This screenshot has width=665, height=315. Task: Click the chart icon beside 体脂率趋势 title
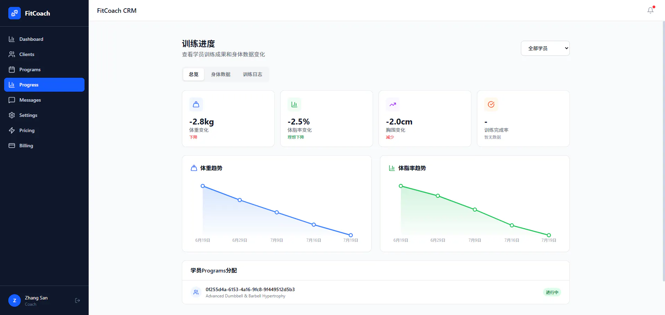[x=392, y=168]
